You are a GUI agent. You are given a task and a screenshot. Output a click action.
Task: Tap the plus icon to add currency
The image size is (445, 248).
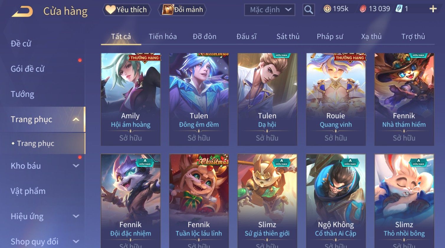coord(433,9)
